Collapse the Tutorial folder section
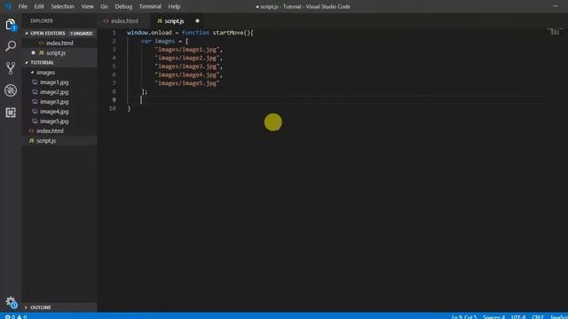568x319 pixels. pyautogui.click(x=26, y=62)
